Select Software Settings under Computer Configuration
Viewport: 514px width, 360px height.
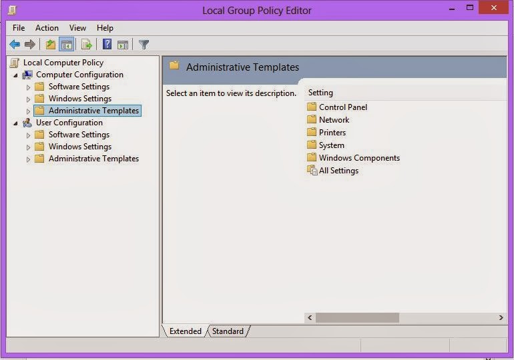[x=79, y=87]
